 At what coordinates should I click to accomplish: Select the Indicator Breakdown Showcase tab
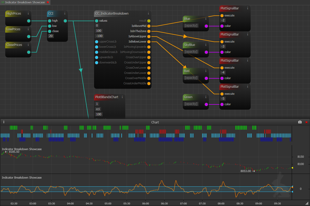(x=25, y=2)
